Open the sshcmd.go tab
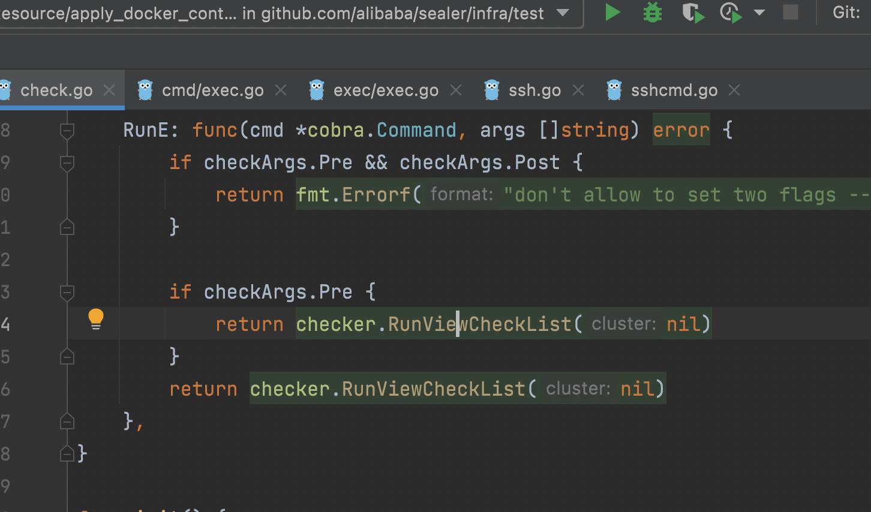The height and width of the screenshot is (512, 871). [x=674, y=91]
